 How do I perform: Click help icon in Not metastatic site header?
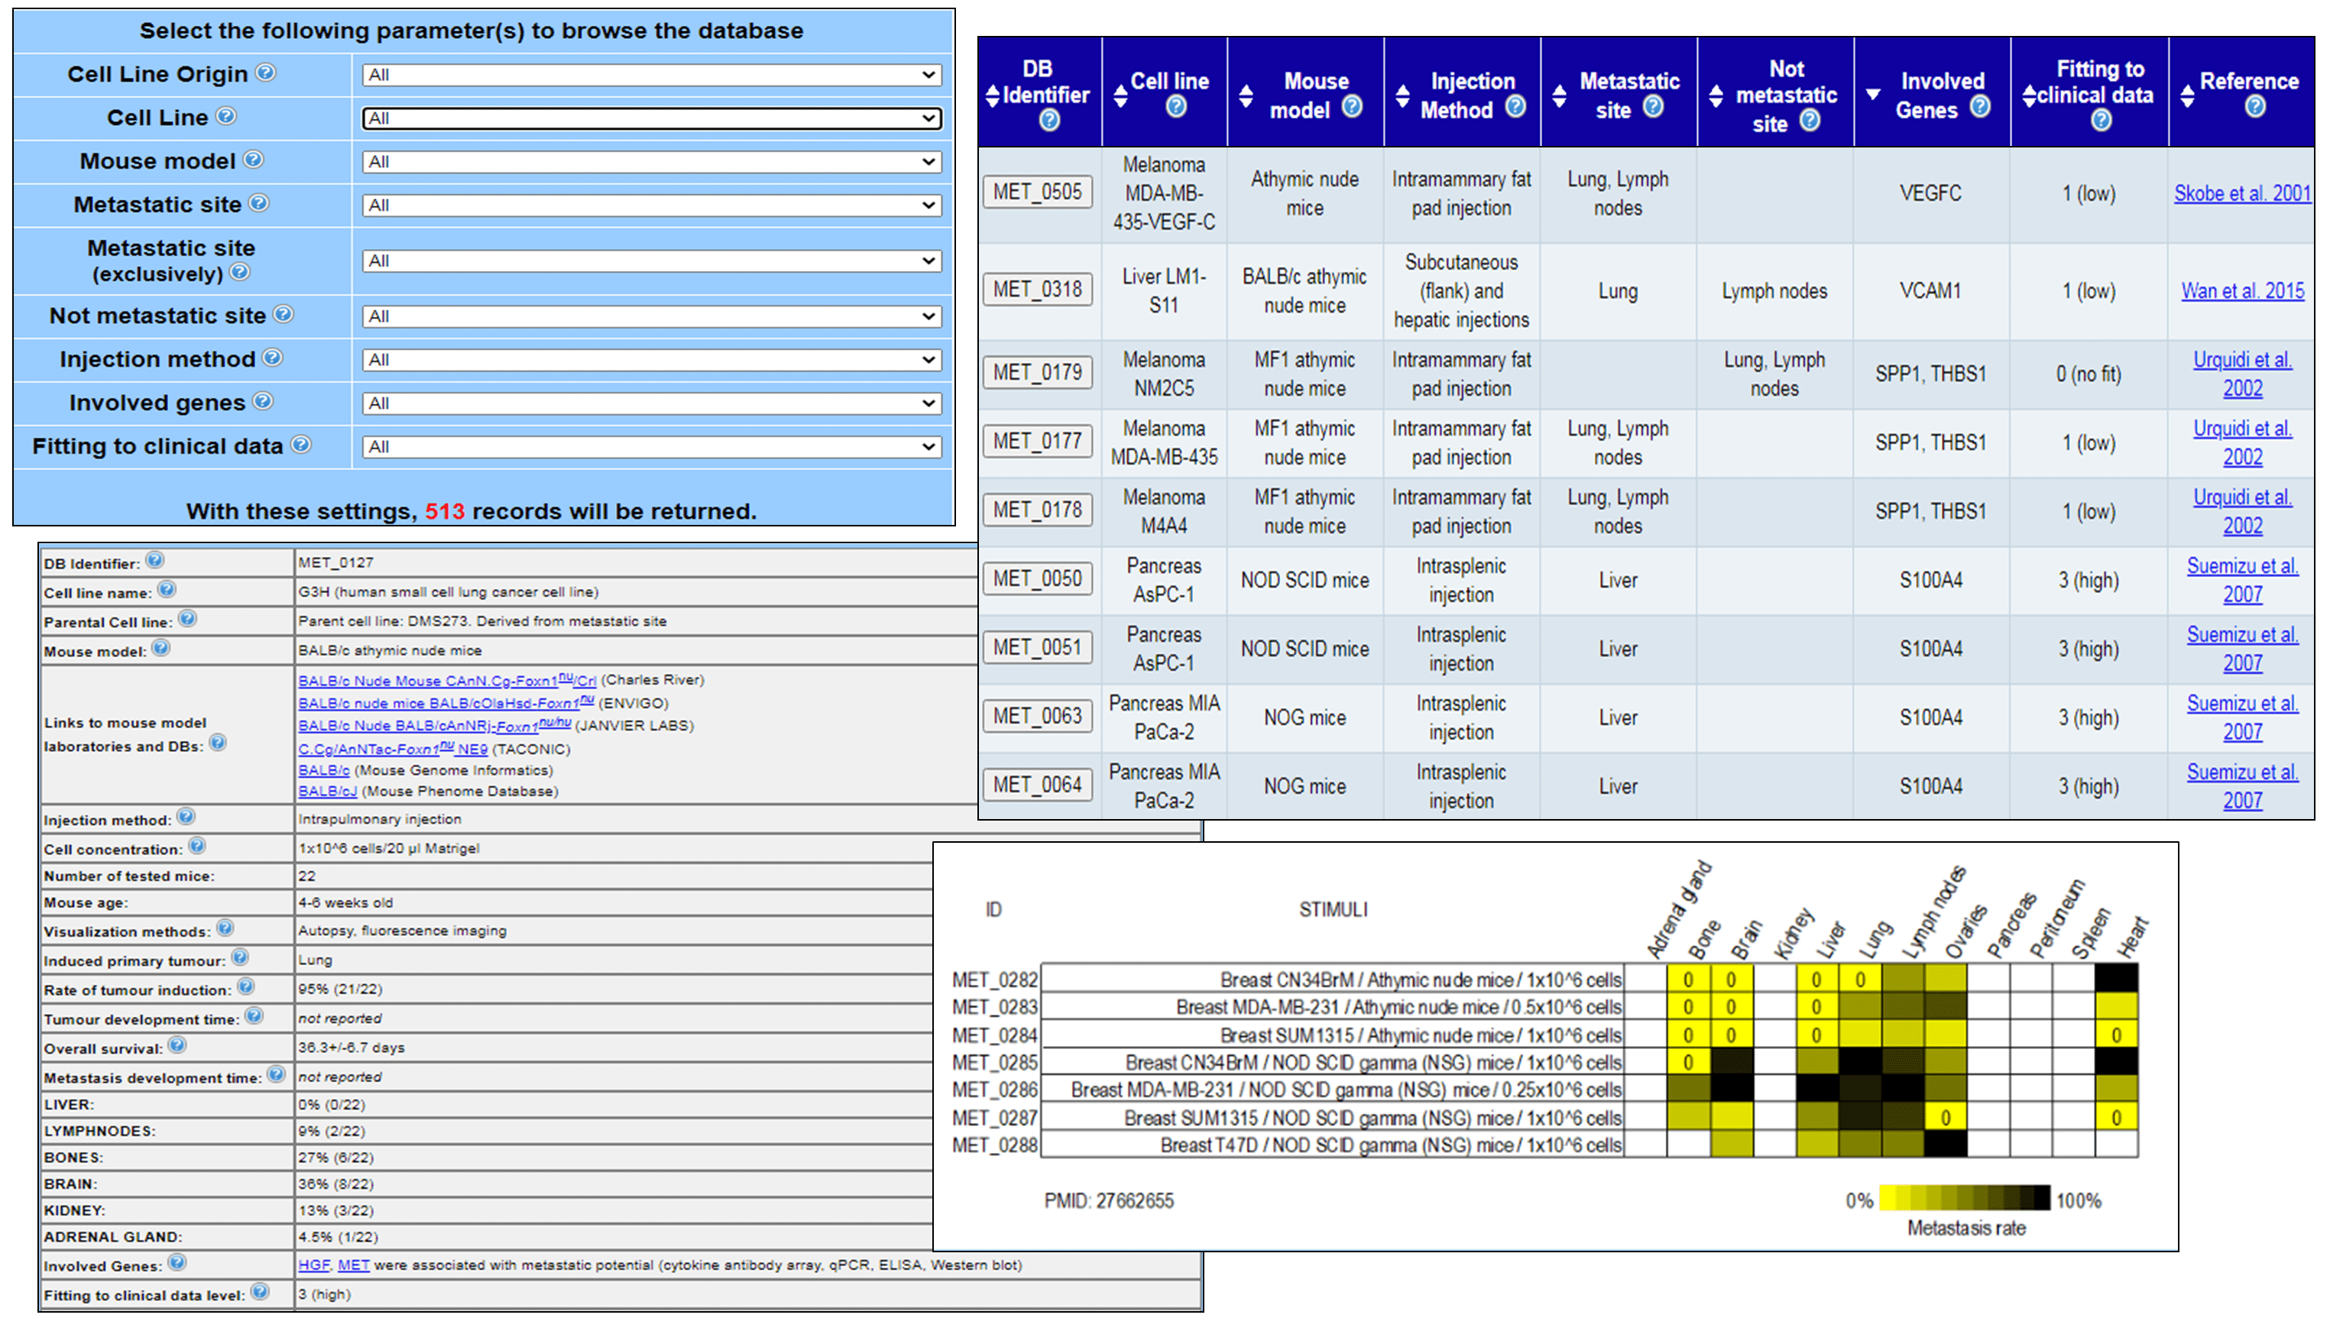point(1809,120)
